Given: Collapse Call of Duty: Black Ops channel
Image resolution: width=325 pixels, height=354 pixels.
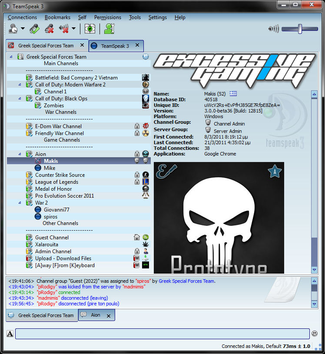Looking at the screenshot, I should (x=20, y=99).
